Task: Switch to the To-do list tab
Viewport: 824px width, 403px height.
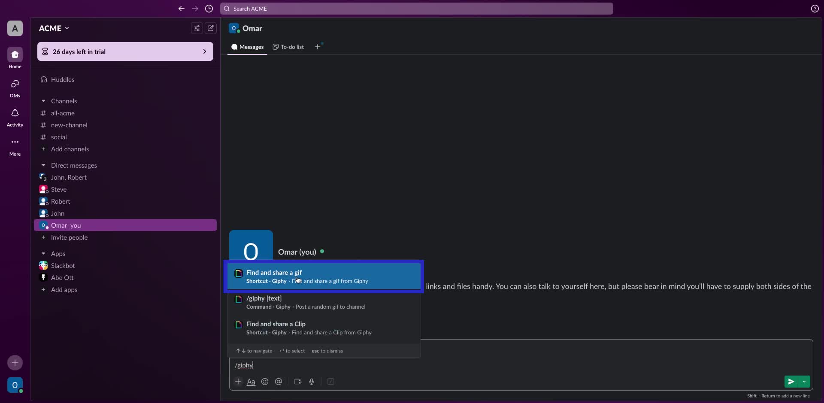Action: pos(288,47)
